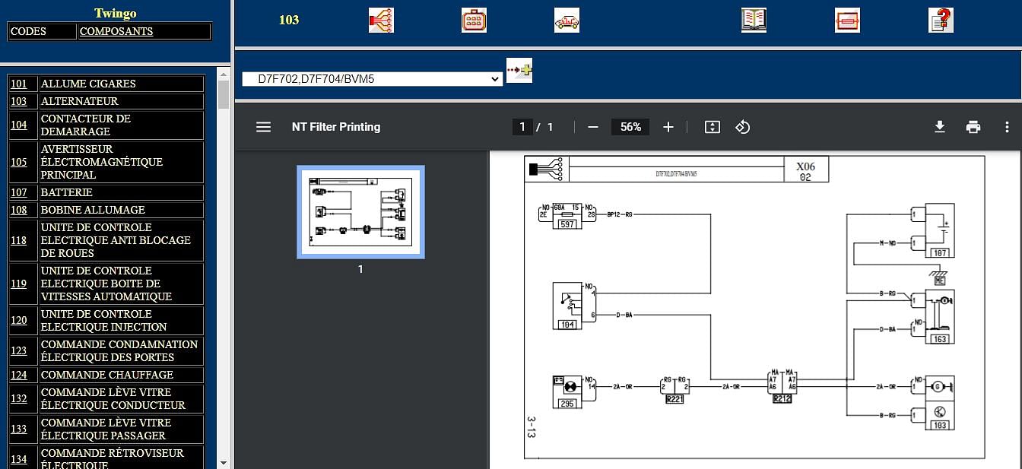This screenshot has width=1022, height=469.
Task: Click the COMMANDE CHAUFFAGE row text
Action: (107, 375)
